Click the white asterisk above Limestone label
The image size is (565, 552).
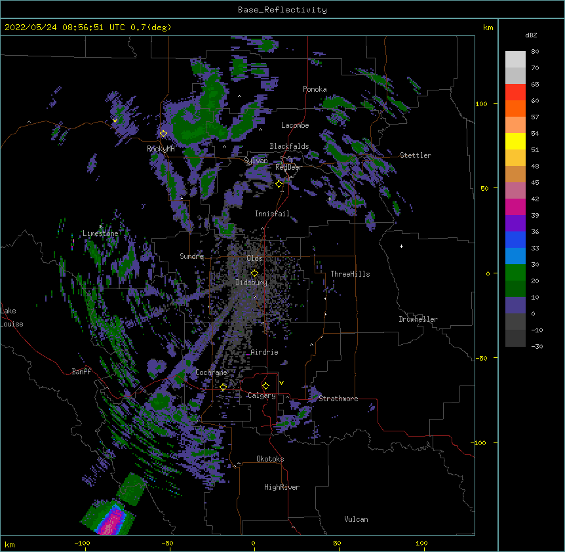[101, 227]
